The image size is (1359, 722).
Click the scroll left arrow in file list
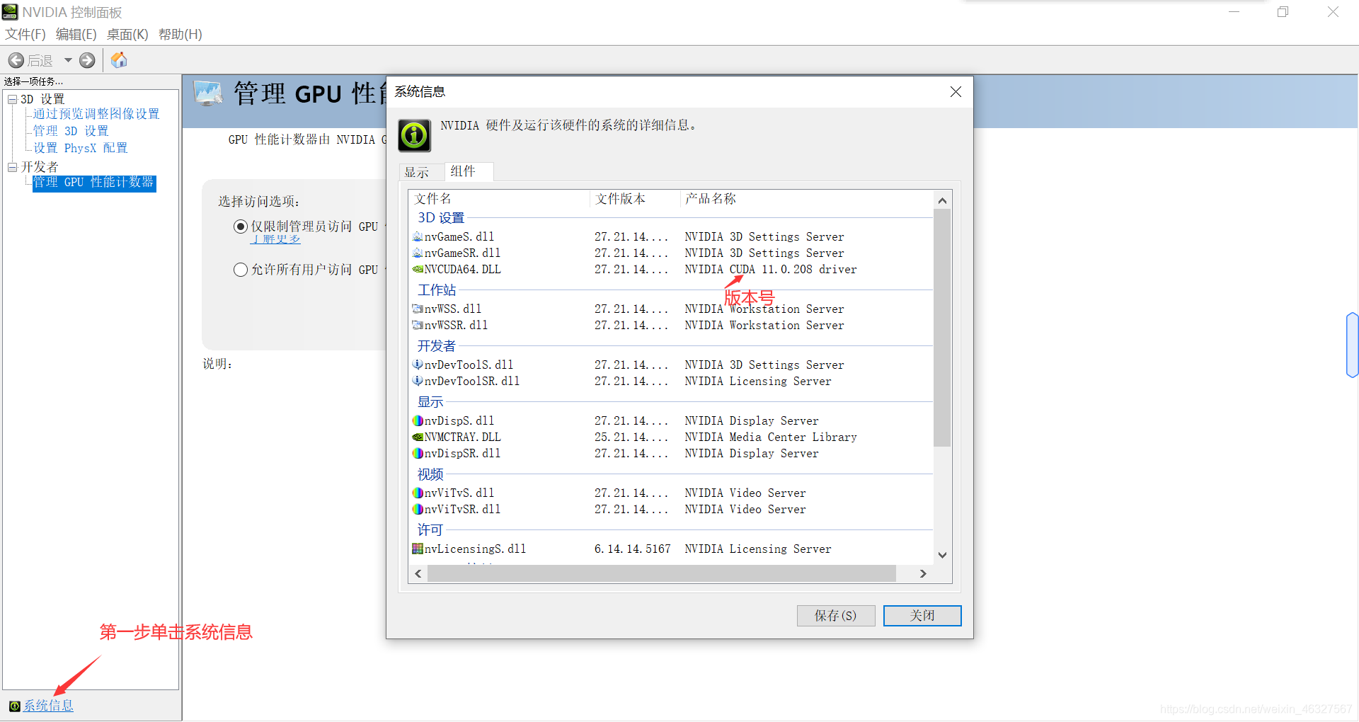pyautogui.click(x=418, y=573)
